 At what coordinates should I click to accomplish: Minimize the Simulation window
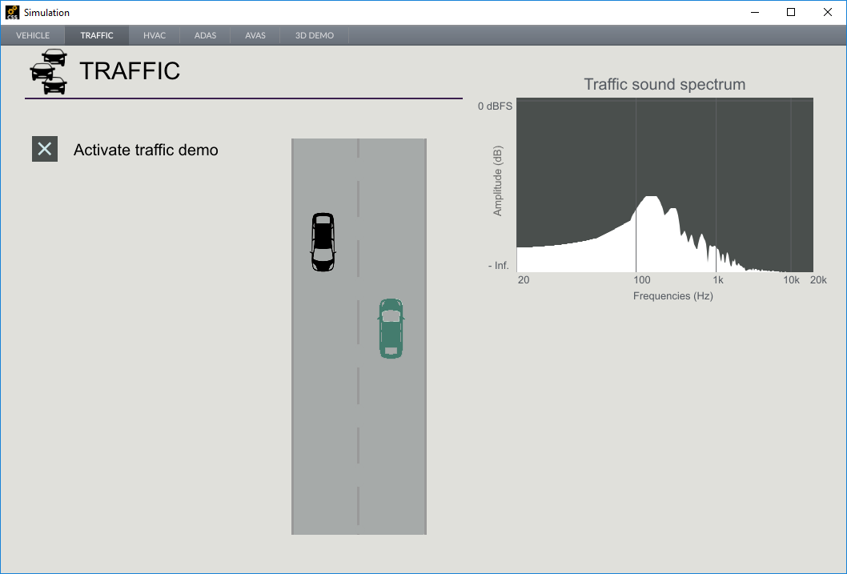753,12
